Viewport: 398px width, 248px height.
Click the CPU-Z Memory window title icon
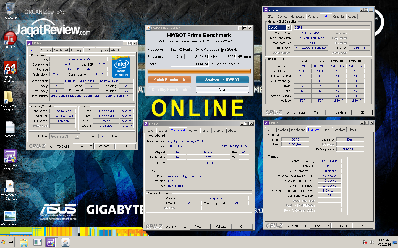(x=266, y=123)
